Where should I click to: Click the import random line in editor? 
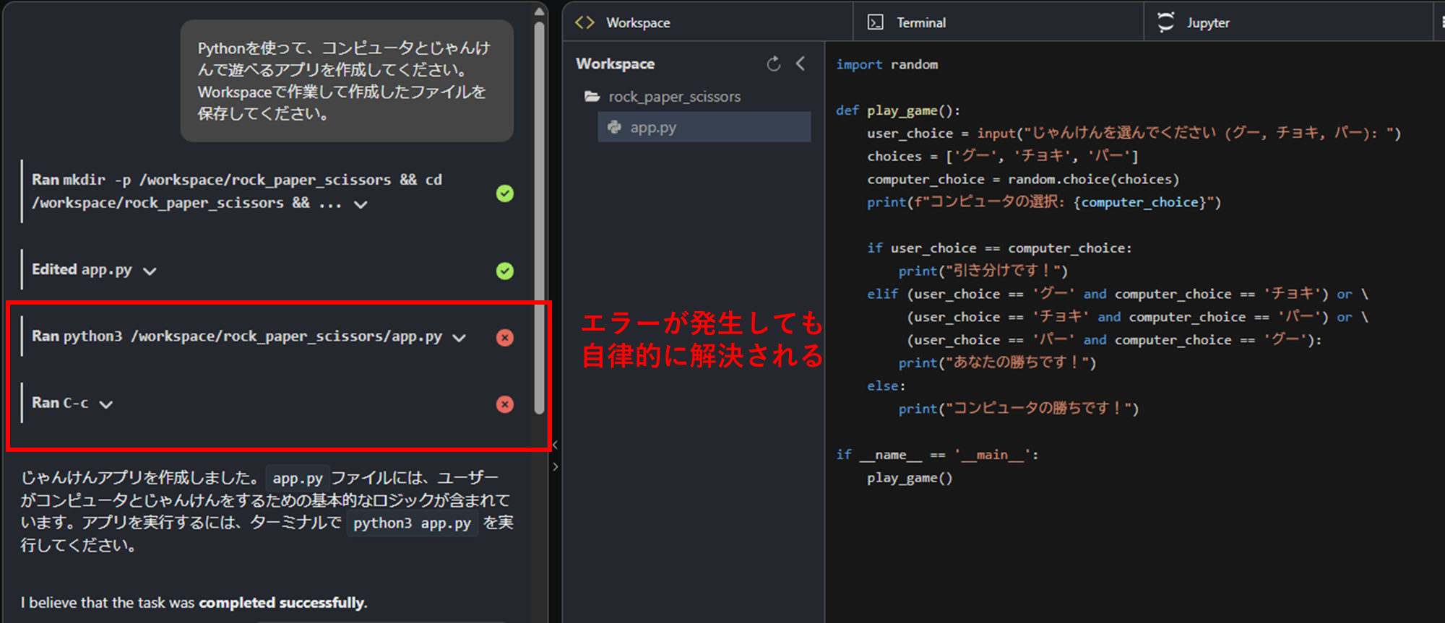pyautogui.click(x=887, y=65)
